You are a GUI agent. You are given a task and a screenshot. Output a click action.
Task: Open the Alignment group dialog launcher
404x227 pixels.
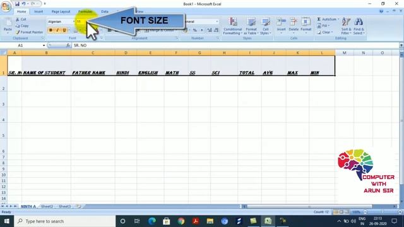click(177, 38)
